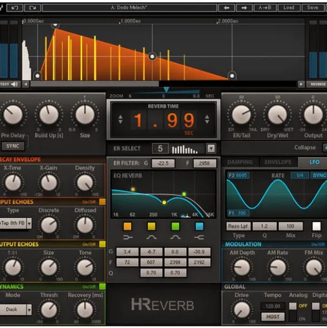327x328 pixels.
Task: Click the ER SELECT number 5 field
Action: 160,149
